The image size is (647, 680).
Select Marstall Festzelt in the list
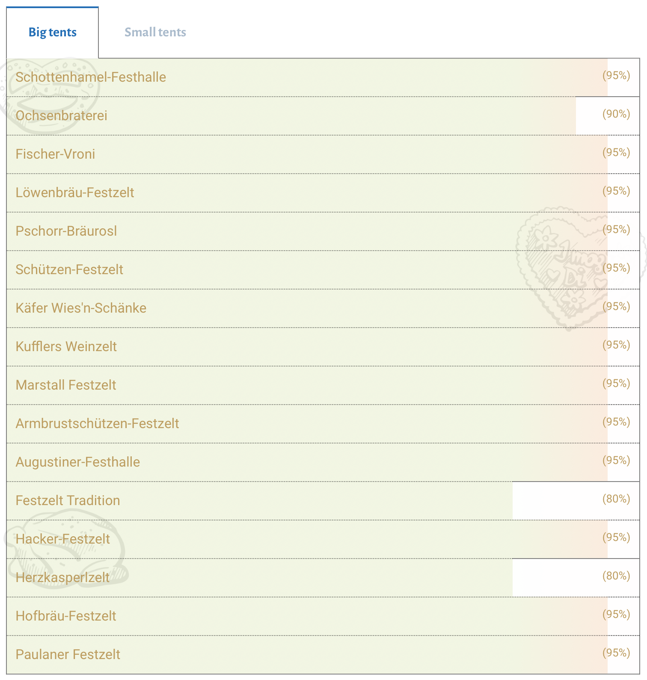pos(66,385)
